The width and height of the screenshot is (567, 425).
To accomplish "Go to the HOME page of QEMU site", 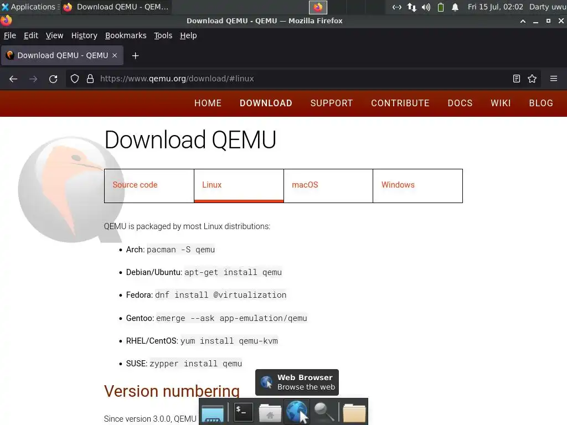I will tap(208, 103).
